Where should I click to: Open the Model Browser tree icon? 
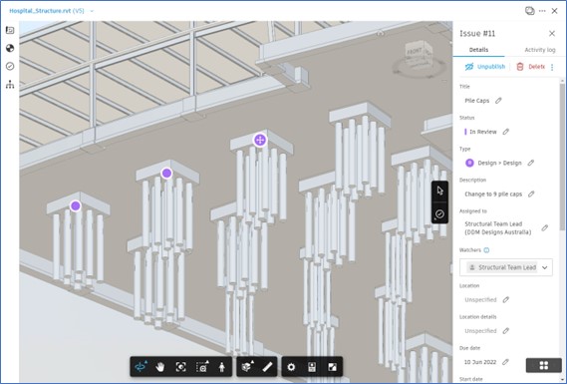10,85
